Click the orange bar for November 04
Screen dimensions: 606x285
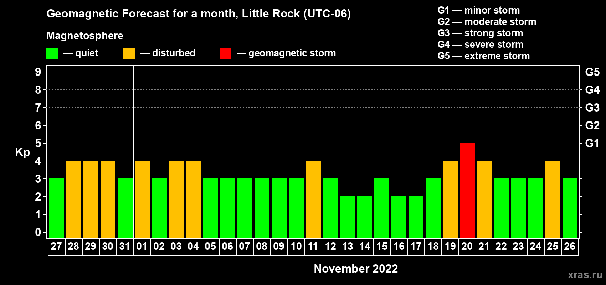[x=194, y=199]
